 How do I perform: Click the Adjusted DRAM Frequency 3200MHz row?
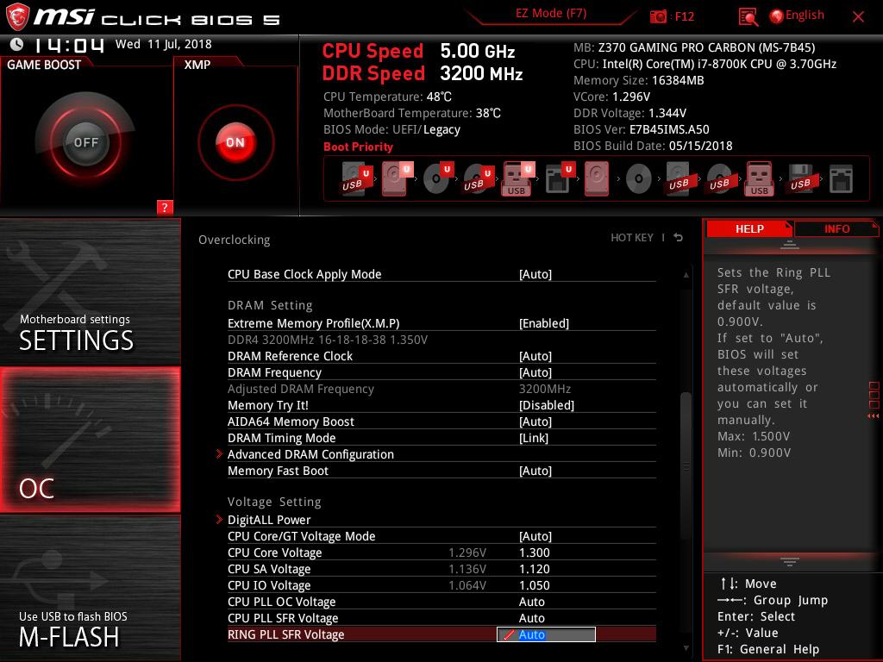pos(441,389)
